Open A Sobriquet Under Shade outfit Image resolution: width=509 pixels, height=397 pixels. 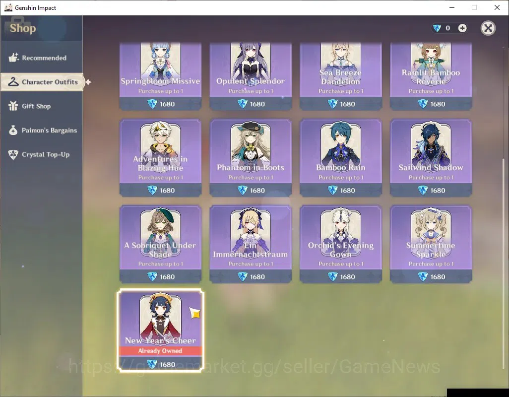pyautogui.click(x=160, y=244)
